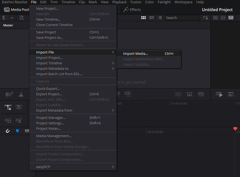Select the source clip viewer icon
This screenshot has width=240, height=177.
[215, 18]
